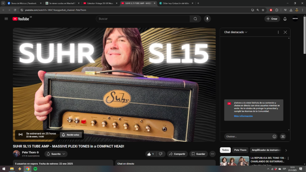Start voice search with the microphone
This screenshot has height=172, width=306.
pyautogui.click(x=207, y=19)
